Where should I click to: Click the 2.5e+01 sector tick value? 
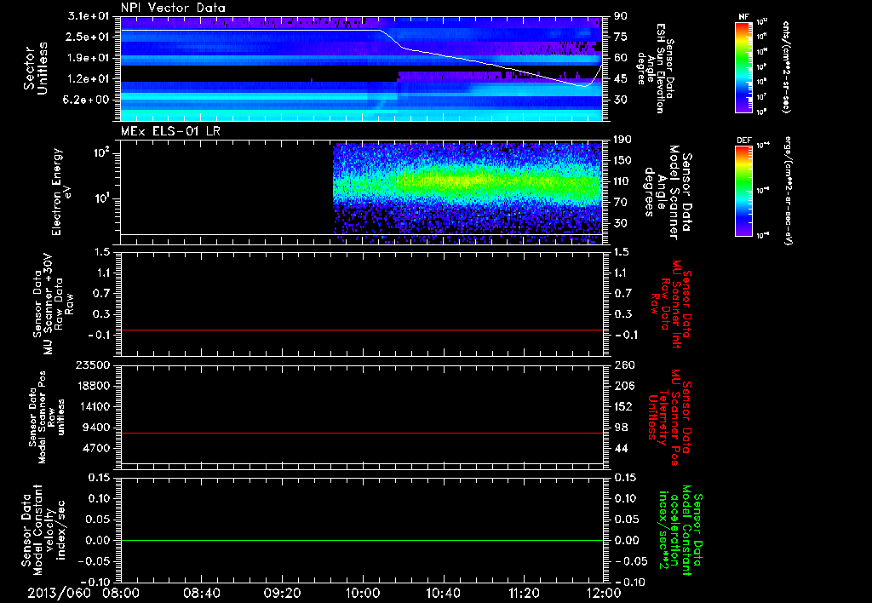(88, 37)
